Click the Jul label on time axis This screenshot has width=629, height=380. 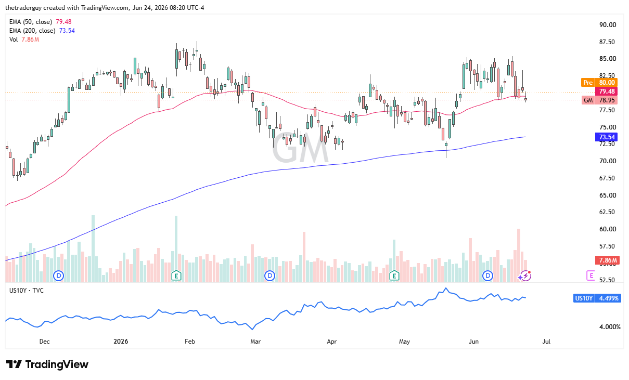click(x=546, y=342)
